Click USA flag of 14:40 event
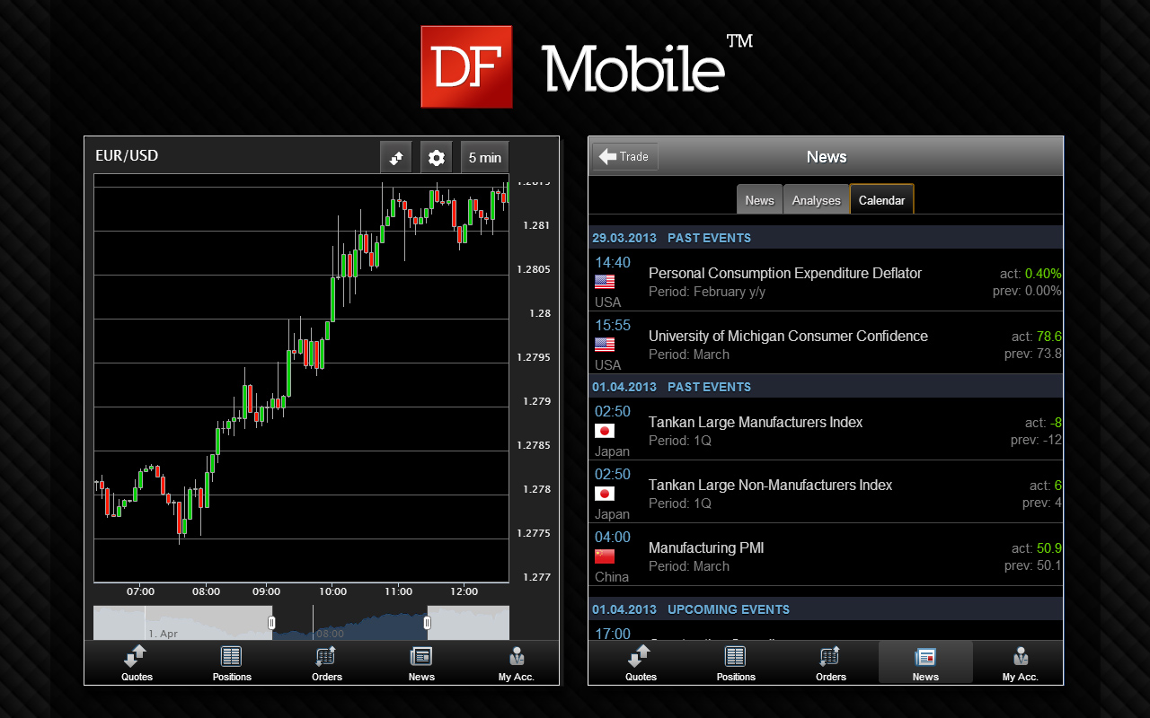This screenshot has height=718, width=1150. tap(605, 282)
